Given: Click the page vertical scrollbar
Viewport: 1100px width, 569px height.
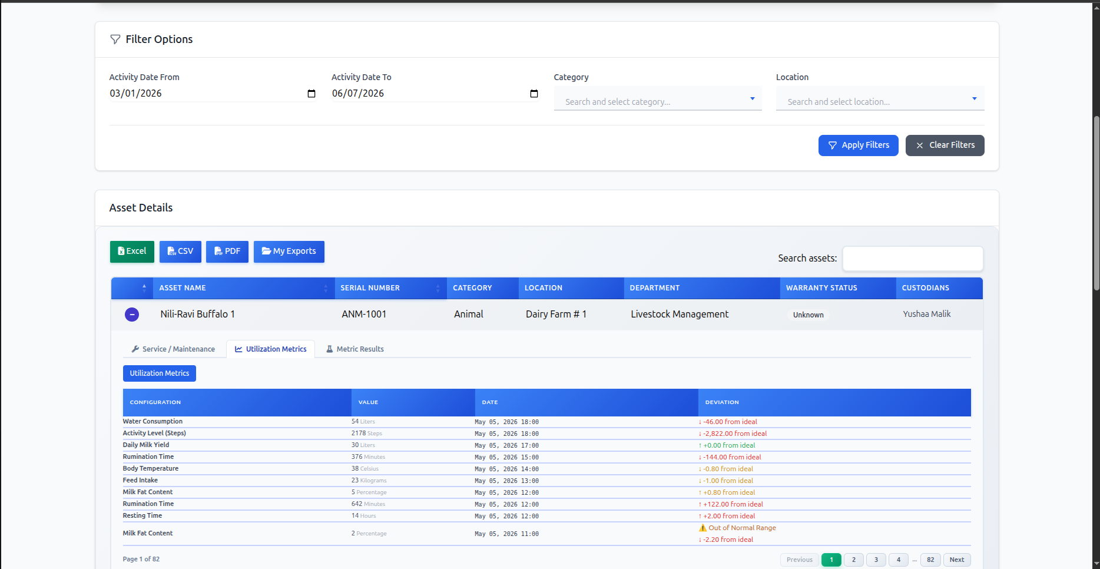Looking at the screenshot, I should [1096, 203].
